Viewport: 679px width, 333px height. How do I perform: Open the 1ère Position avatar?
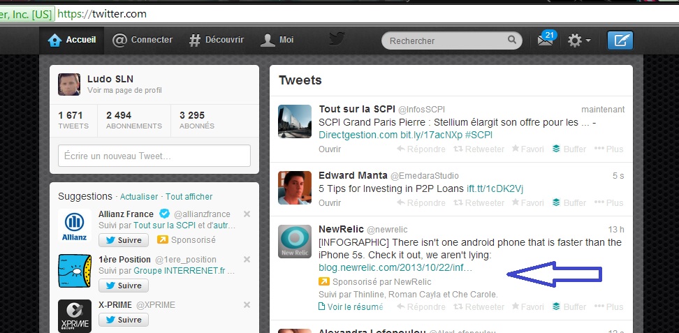[75, 271]
